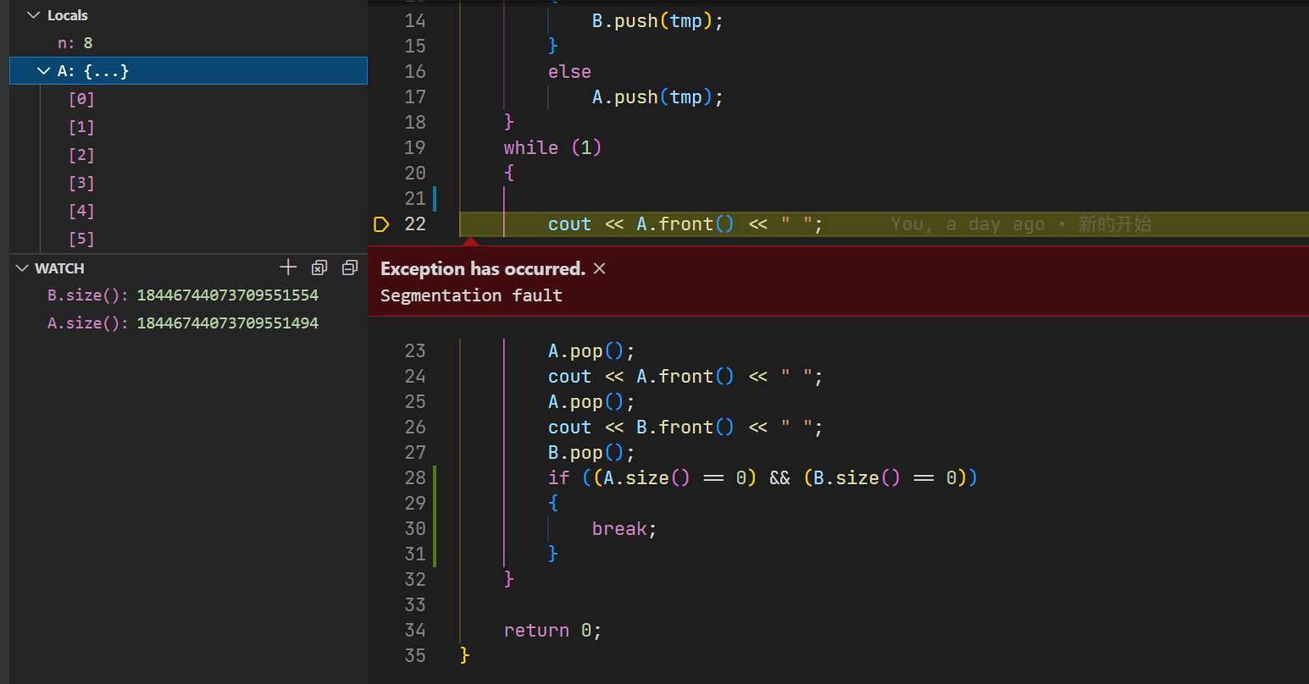
Task: Click the 'else' keyword on line 16
Action: coord(569,72)
